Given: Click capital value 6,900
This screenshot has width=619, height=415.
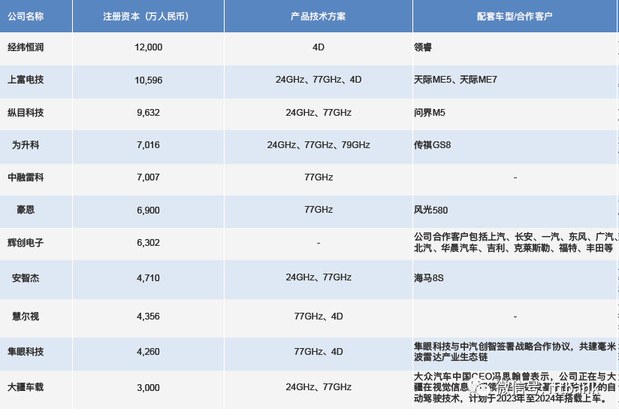Looking at the screenshot, I should [x=149, y=211].
